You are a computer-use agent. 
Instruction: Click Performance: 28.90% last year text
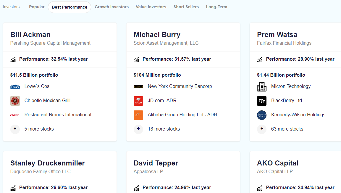pos(300,59)
